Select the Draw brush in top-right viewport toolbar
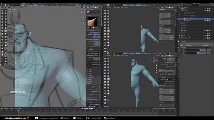The height and width of the screenshot is (120, 214). pyautogui.click(x=105, y=10)
